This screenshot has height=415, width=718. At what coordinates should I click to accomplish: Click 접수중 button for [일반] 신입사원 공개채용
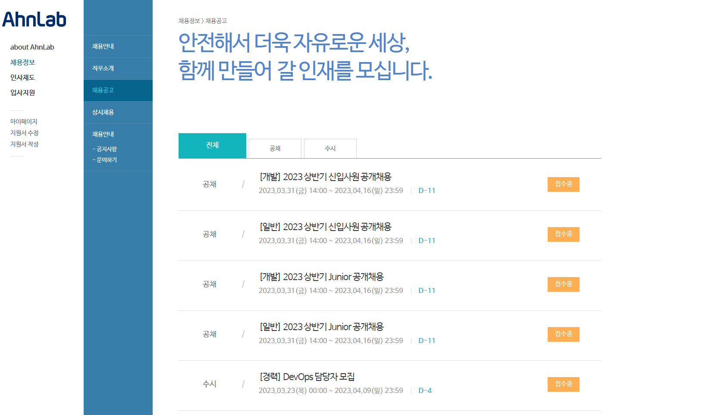pos(563,234)
